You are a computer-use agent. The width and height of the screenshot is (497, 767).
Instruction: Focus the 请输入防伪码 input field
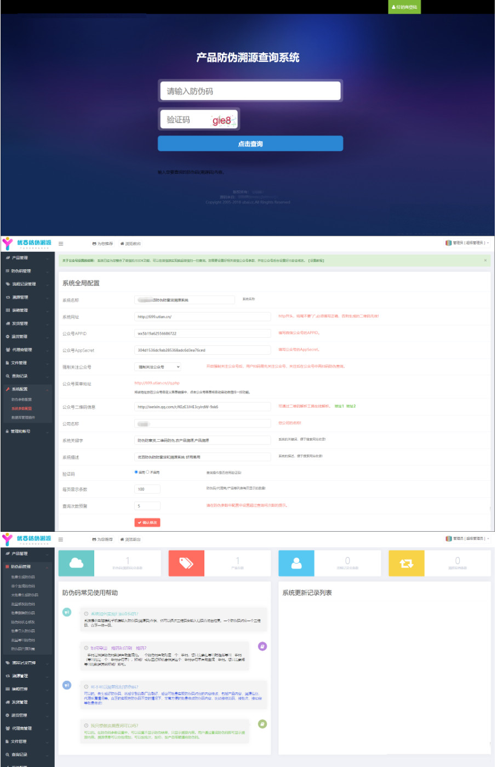click(x=250, y=91)
